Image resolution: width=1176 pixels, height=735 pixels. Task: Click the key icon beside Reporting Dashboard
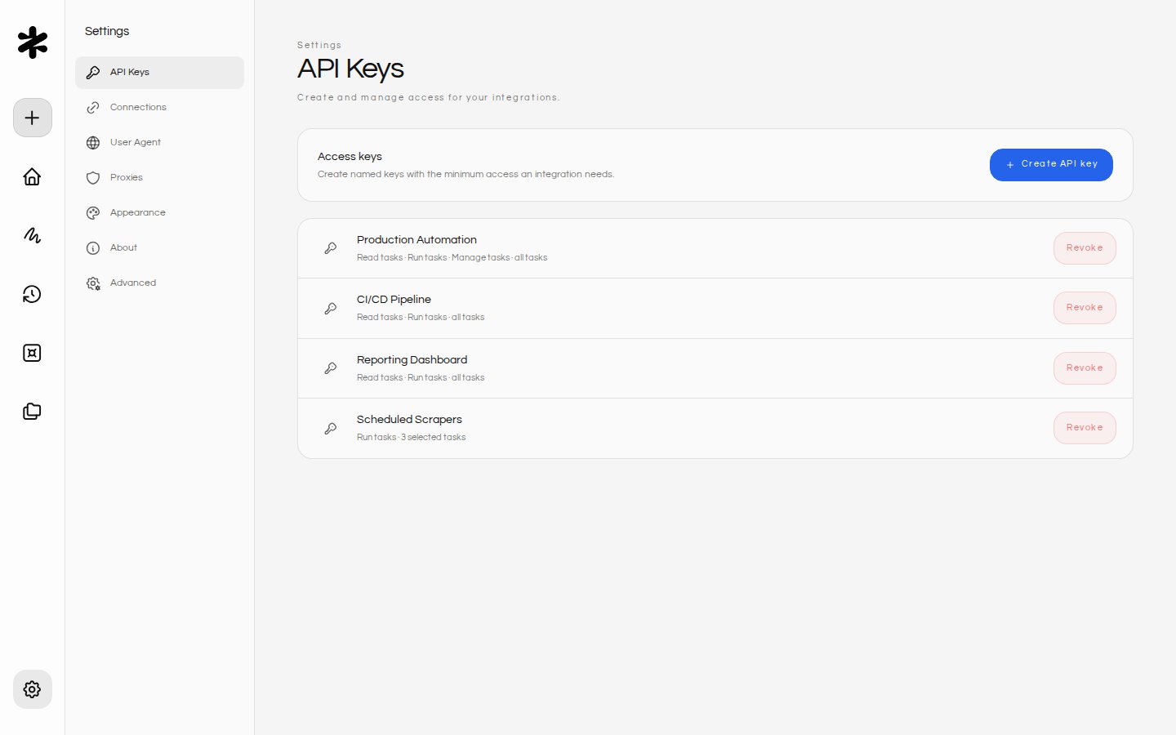331,368
